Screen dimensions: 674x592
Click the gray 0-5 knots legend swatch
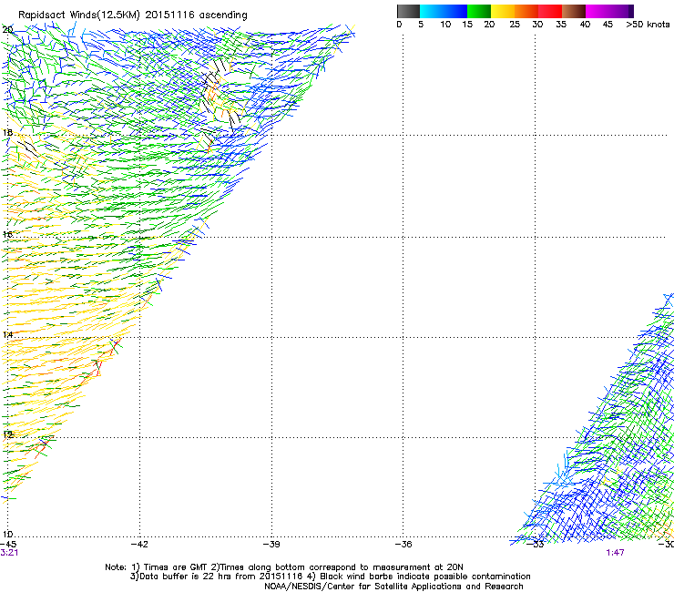pyautogui.click(x=408, y=11)
